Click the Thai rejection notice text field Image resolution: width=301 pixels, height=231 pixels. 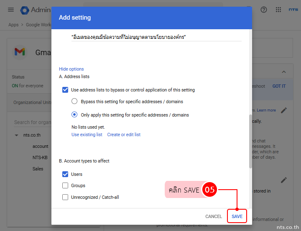point(156,37)
